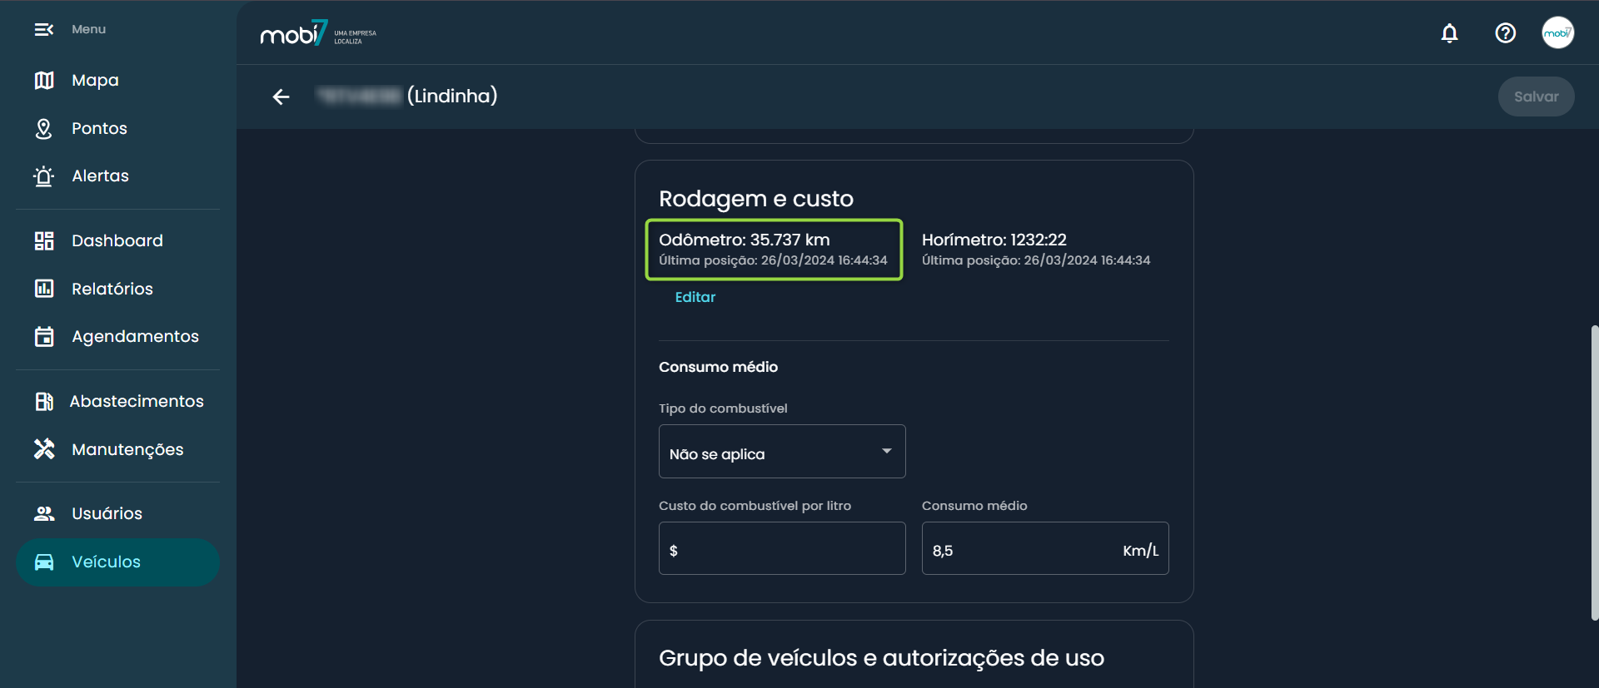Image resolution: width=1599 pixels, height=688 pixels.
Task: Click the Abastecimentos fuel pump icon
Action: pos(44,402)
